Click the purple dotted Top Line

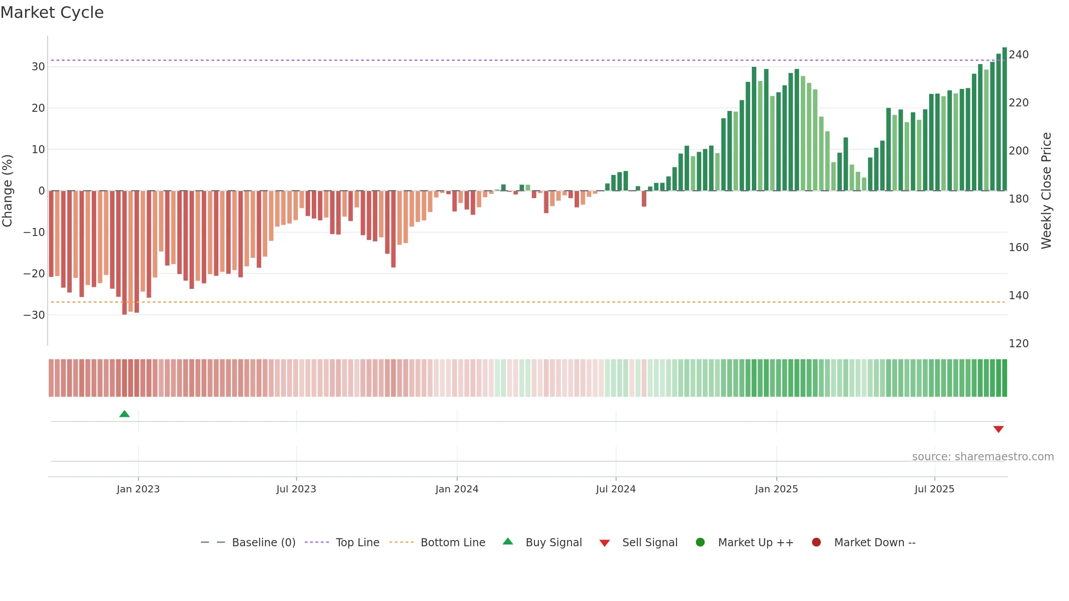click(528, 60)
